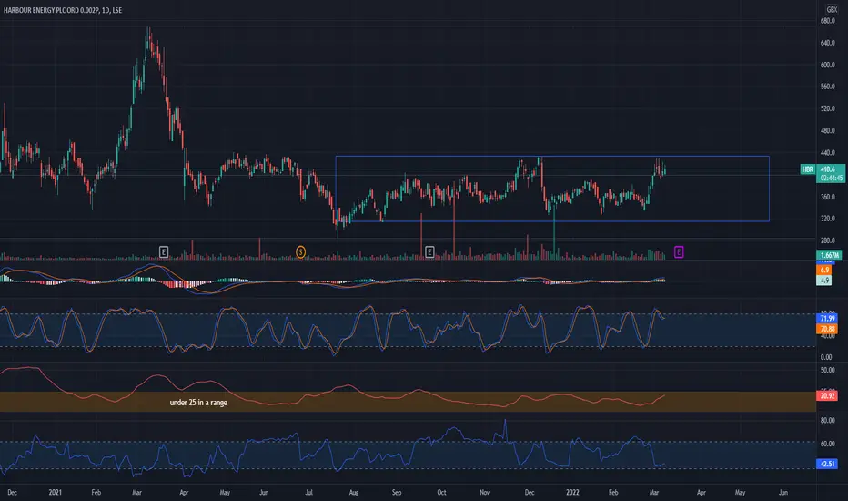Click the 2022 label on time axis
848x501 pixels.
pos(572,492)
